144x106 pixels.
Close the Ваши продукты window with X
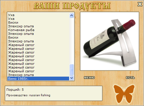140,4
